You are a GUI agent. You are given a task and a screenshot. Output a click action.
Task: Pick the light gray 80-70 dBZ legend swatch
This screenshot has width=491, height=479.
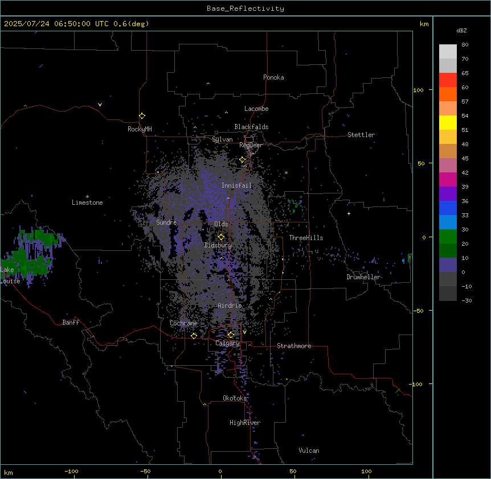tap(448, 52)
